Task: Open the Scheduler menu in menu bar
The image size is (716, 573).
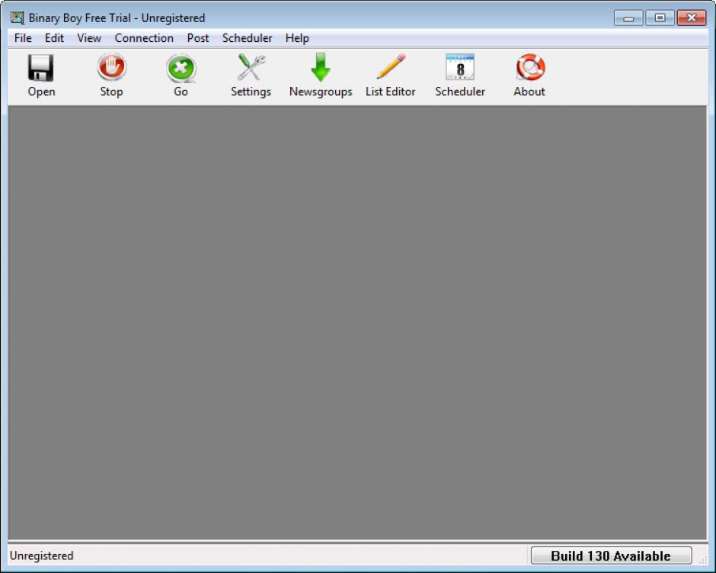Action: [247, 38]
